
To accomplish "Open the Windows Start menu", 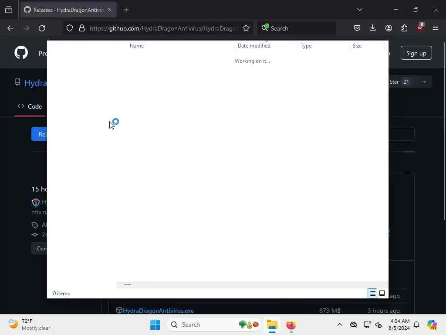I will (x=155, y=325).
